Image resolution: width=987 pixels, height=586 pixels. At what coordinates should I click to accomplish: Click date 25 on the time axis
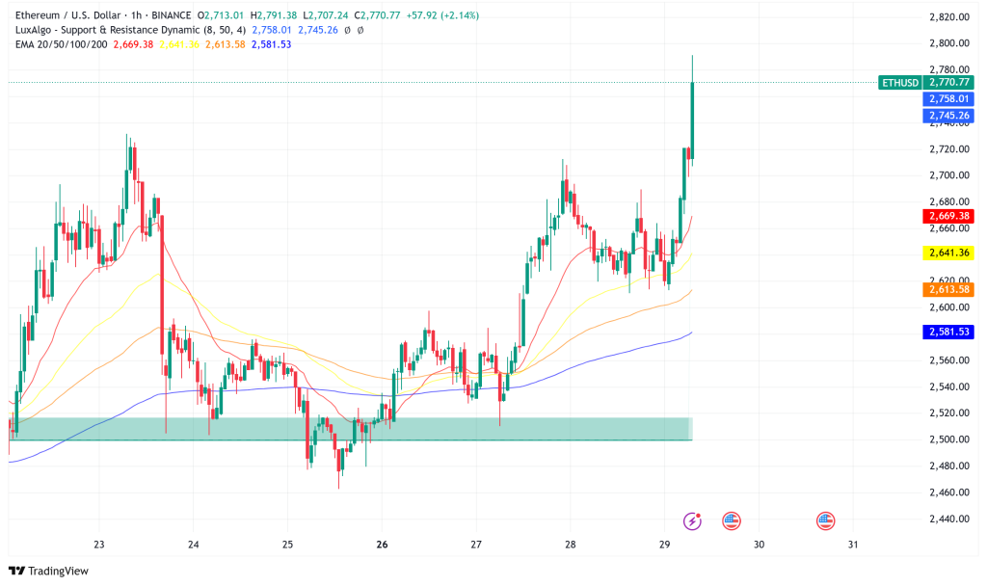pos(287,545)
